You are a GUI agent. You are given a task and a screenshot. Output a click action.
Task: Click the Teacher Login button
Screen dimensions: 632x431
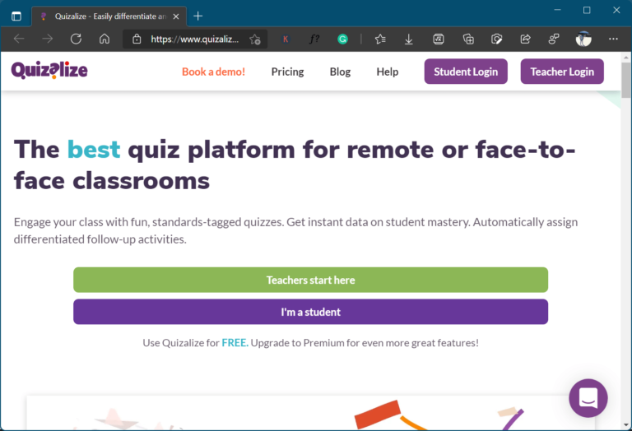pos(562,72)
